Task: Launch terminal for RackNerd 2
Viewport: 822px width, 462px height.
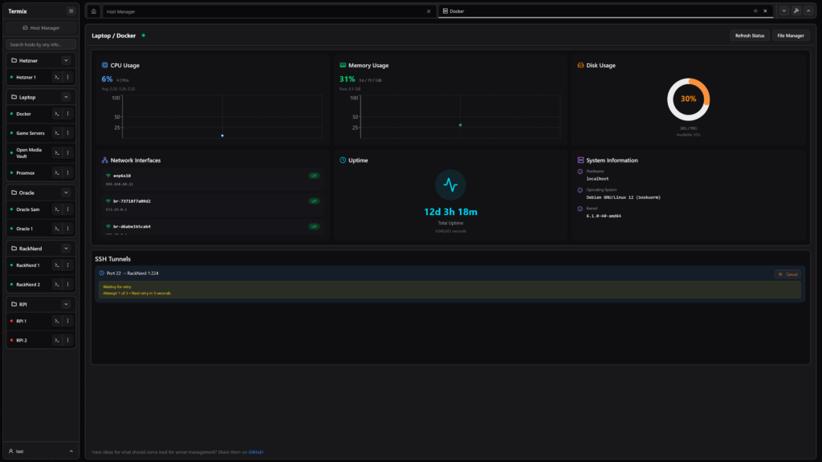Action: coord(57,285)
